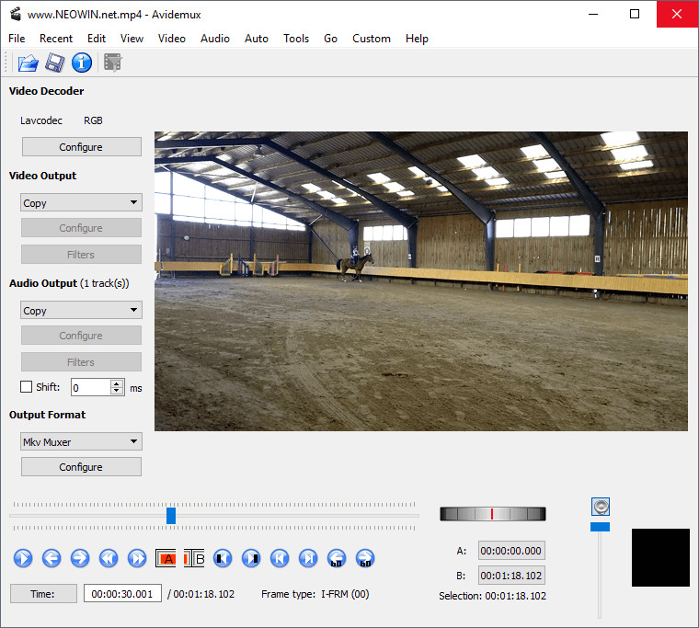699x628 pixels.
Task: Expand the Audio Output Copy dropdown
Action: point(81,311)
